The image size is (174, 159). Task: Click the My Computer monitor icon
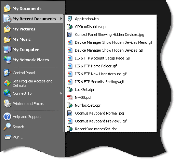7,50
